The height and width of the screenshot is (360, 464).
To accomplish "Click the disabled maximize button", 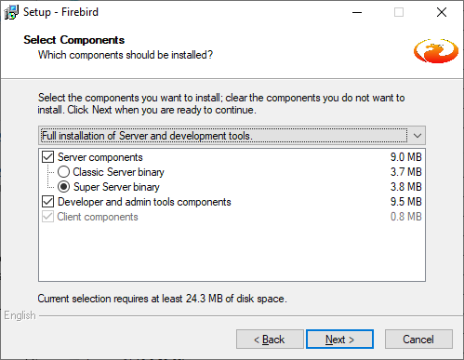I will pyautogui.click(x=399, y=12).
